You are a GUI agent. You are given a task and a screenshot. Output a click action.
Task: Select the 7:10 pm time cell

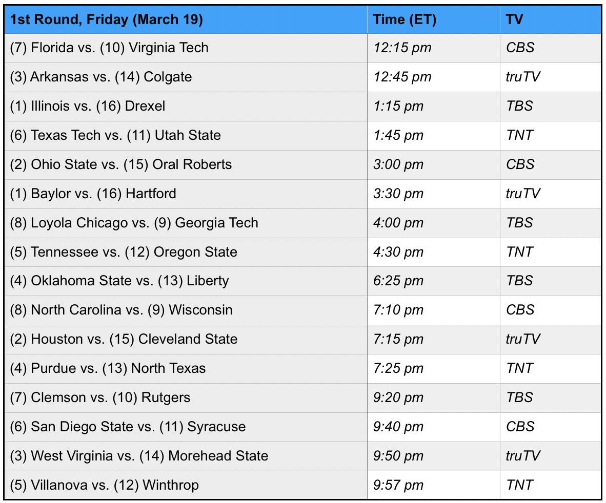point(399,310)
